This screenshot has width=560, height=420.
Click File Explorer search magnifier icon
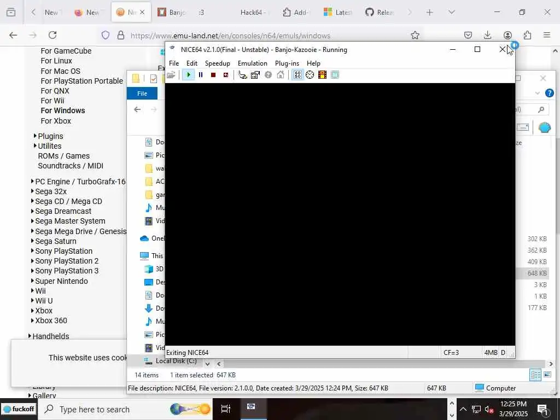(x=541, y=109)
